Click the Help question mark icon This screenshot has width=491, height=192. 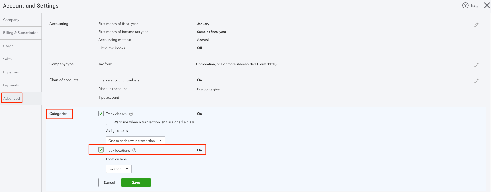click(x=465, y=5)
